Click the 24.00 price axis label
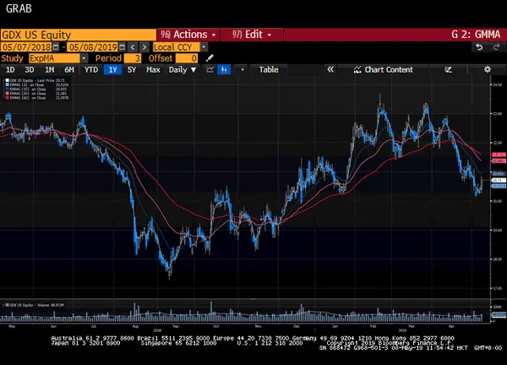 pos(498,84)
